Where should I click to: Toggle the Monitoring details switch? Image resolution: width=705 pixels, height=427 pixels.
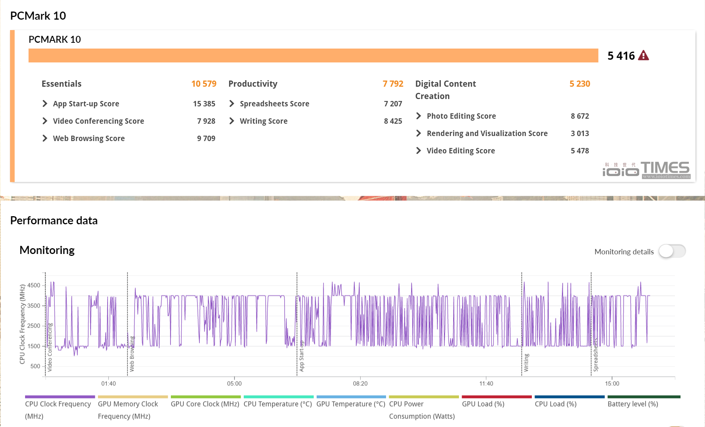tap(672, 251)
